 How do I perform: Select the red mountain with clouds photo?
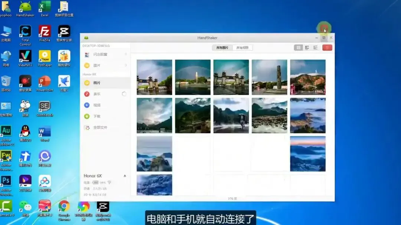pyautogui.click(x=308, y=77)
